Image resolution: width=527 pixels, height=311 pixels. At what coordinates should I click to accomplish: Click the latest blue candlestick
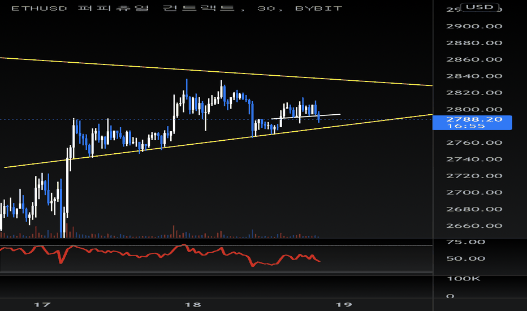pos(318,116)
